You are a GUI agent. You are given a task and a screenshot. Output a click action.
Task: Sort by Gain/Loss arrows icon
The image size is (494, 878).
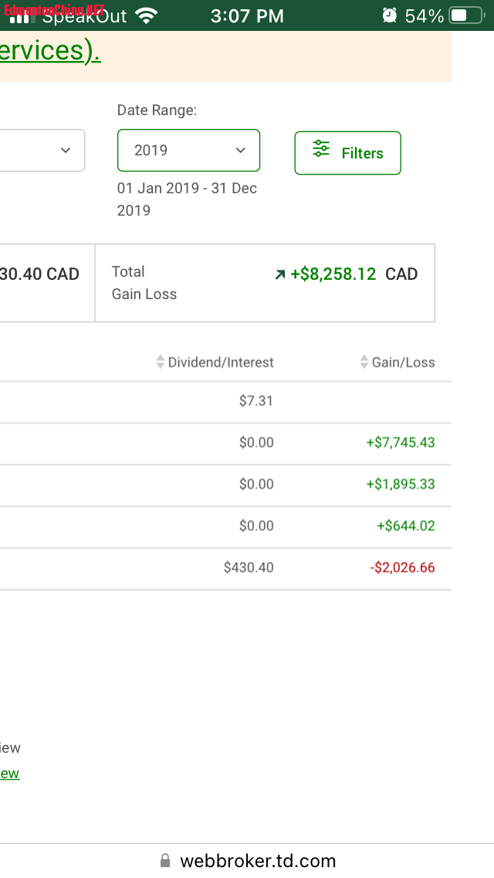click(x=364, y=362)
